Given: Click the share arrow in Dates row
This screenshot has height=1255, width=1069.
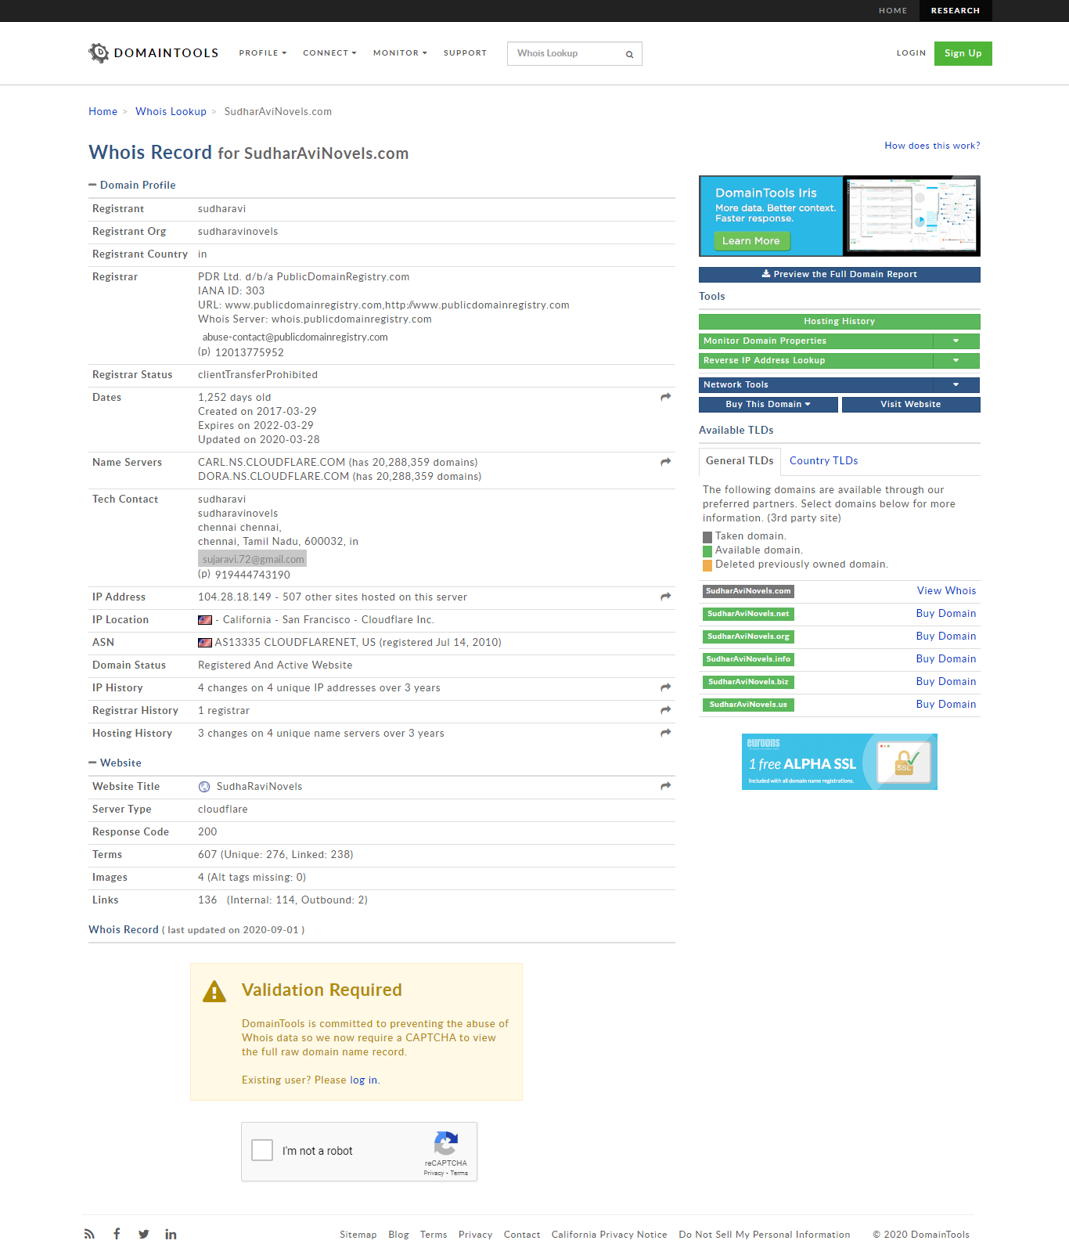Looking at the screenshot, I should (665, 397).
